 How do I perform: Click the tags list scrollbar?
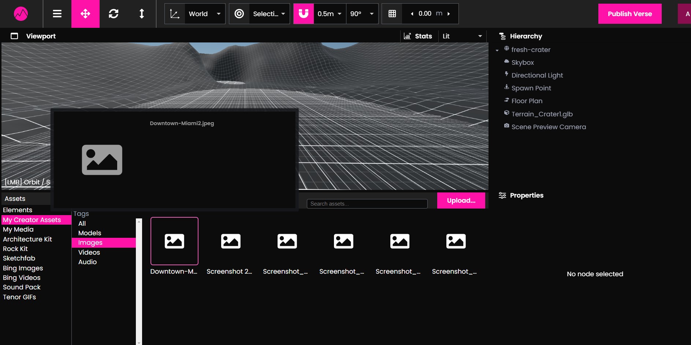139,282
